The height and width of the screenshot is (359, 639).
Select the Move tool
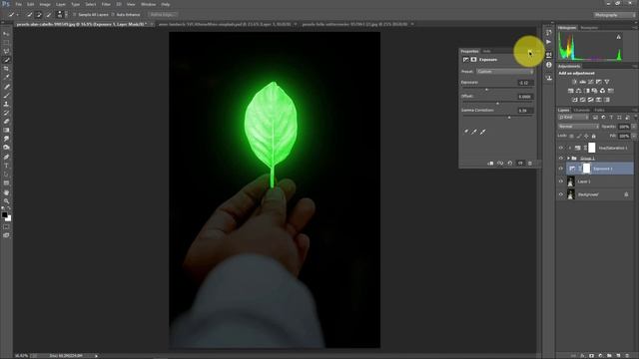(x=6, y=34)
